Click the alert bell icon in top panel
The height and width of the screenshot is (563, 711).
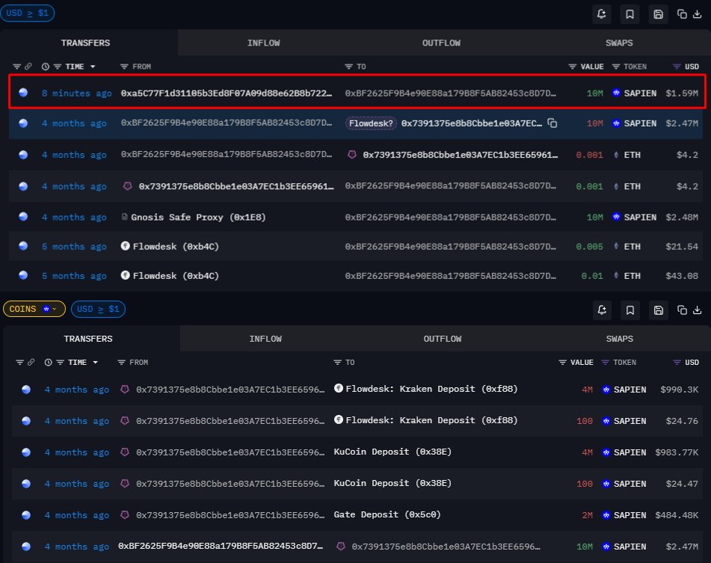pos(602,13)
